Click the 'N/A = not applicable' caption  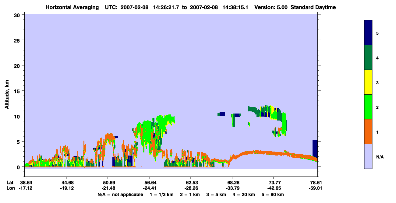click(x=120, y=194)
